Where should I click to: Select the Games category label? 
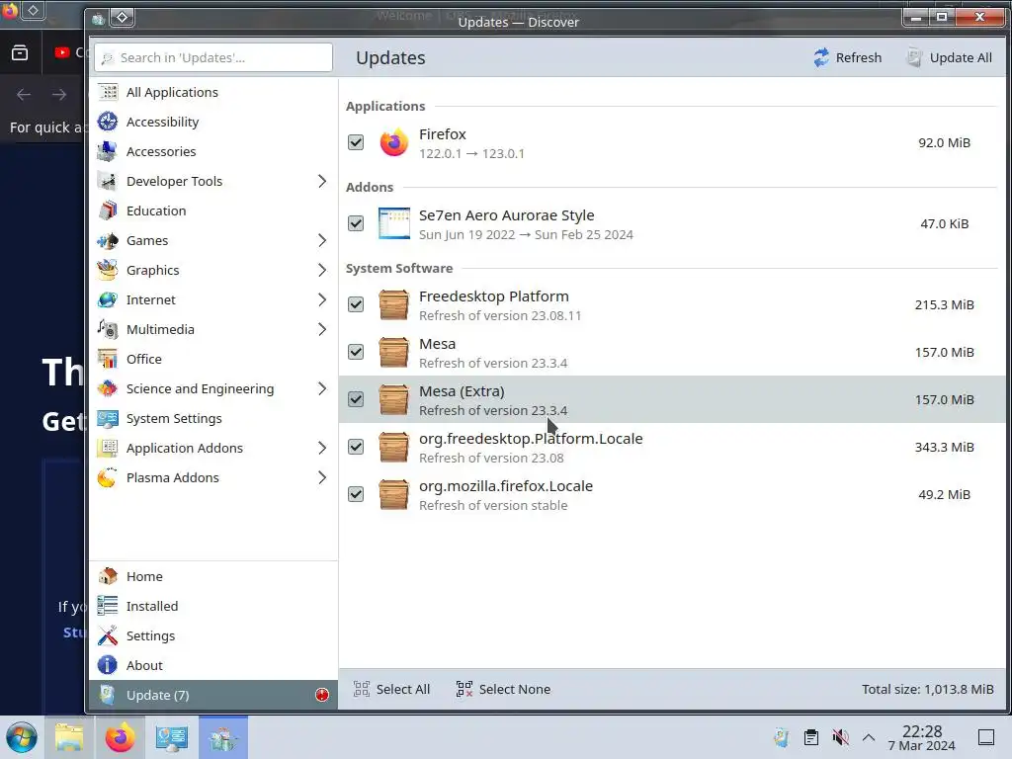pyautogui.click(x=147, y=241)
